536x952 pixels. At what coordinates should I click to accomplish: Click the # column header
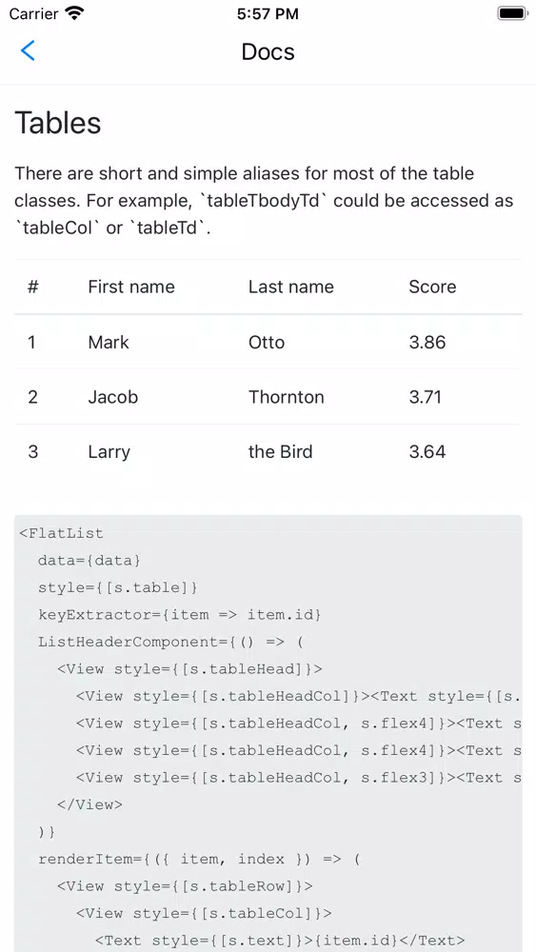(32, 287)
